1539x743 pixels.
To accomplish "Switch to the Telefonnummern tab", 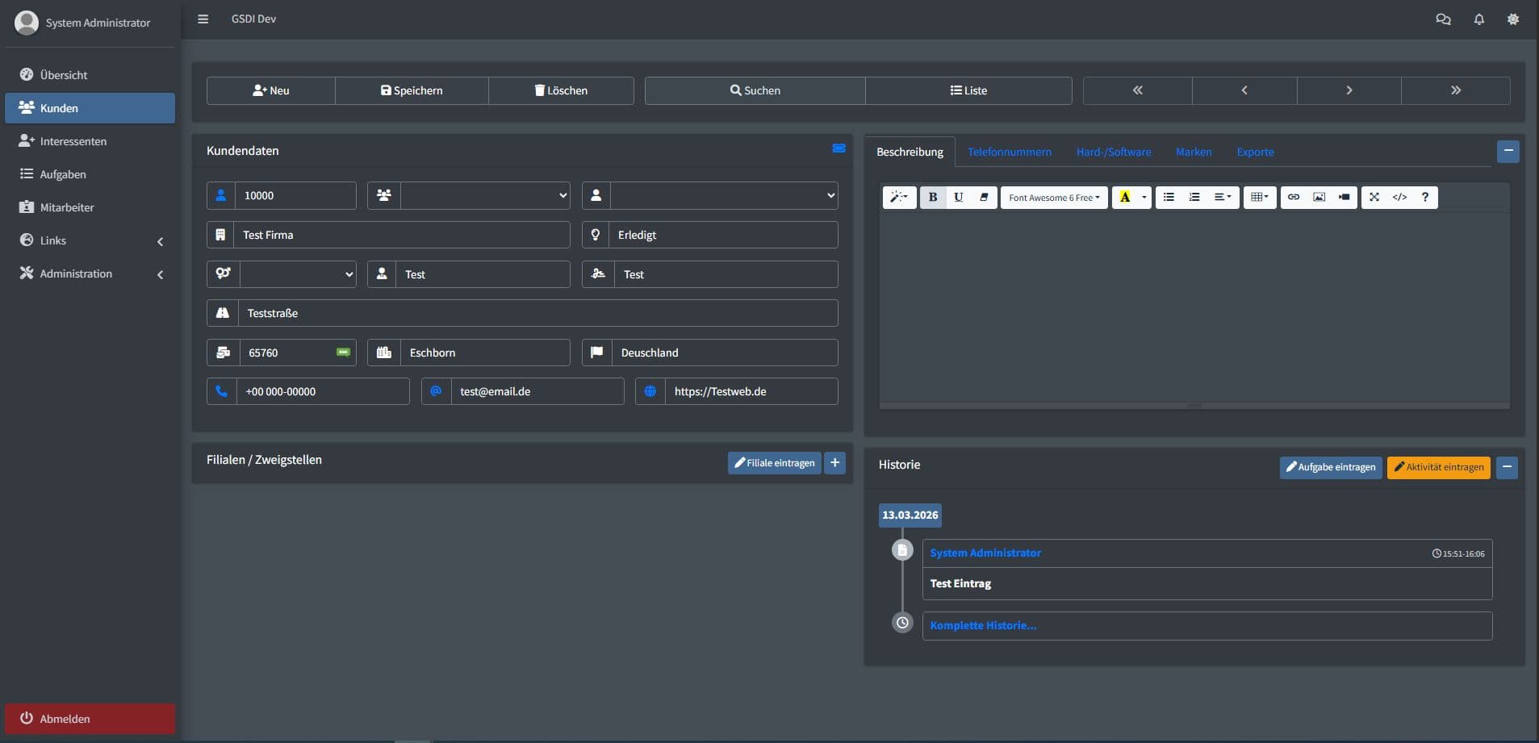I will pyautogui.click(x=1009, y=152).
